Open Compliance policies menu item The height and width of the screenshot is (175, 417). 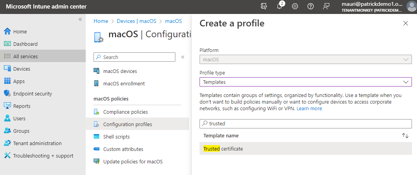125,112
